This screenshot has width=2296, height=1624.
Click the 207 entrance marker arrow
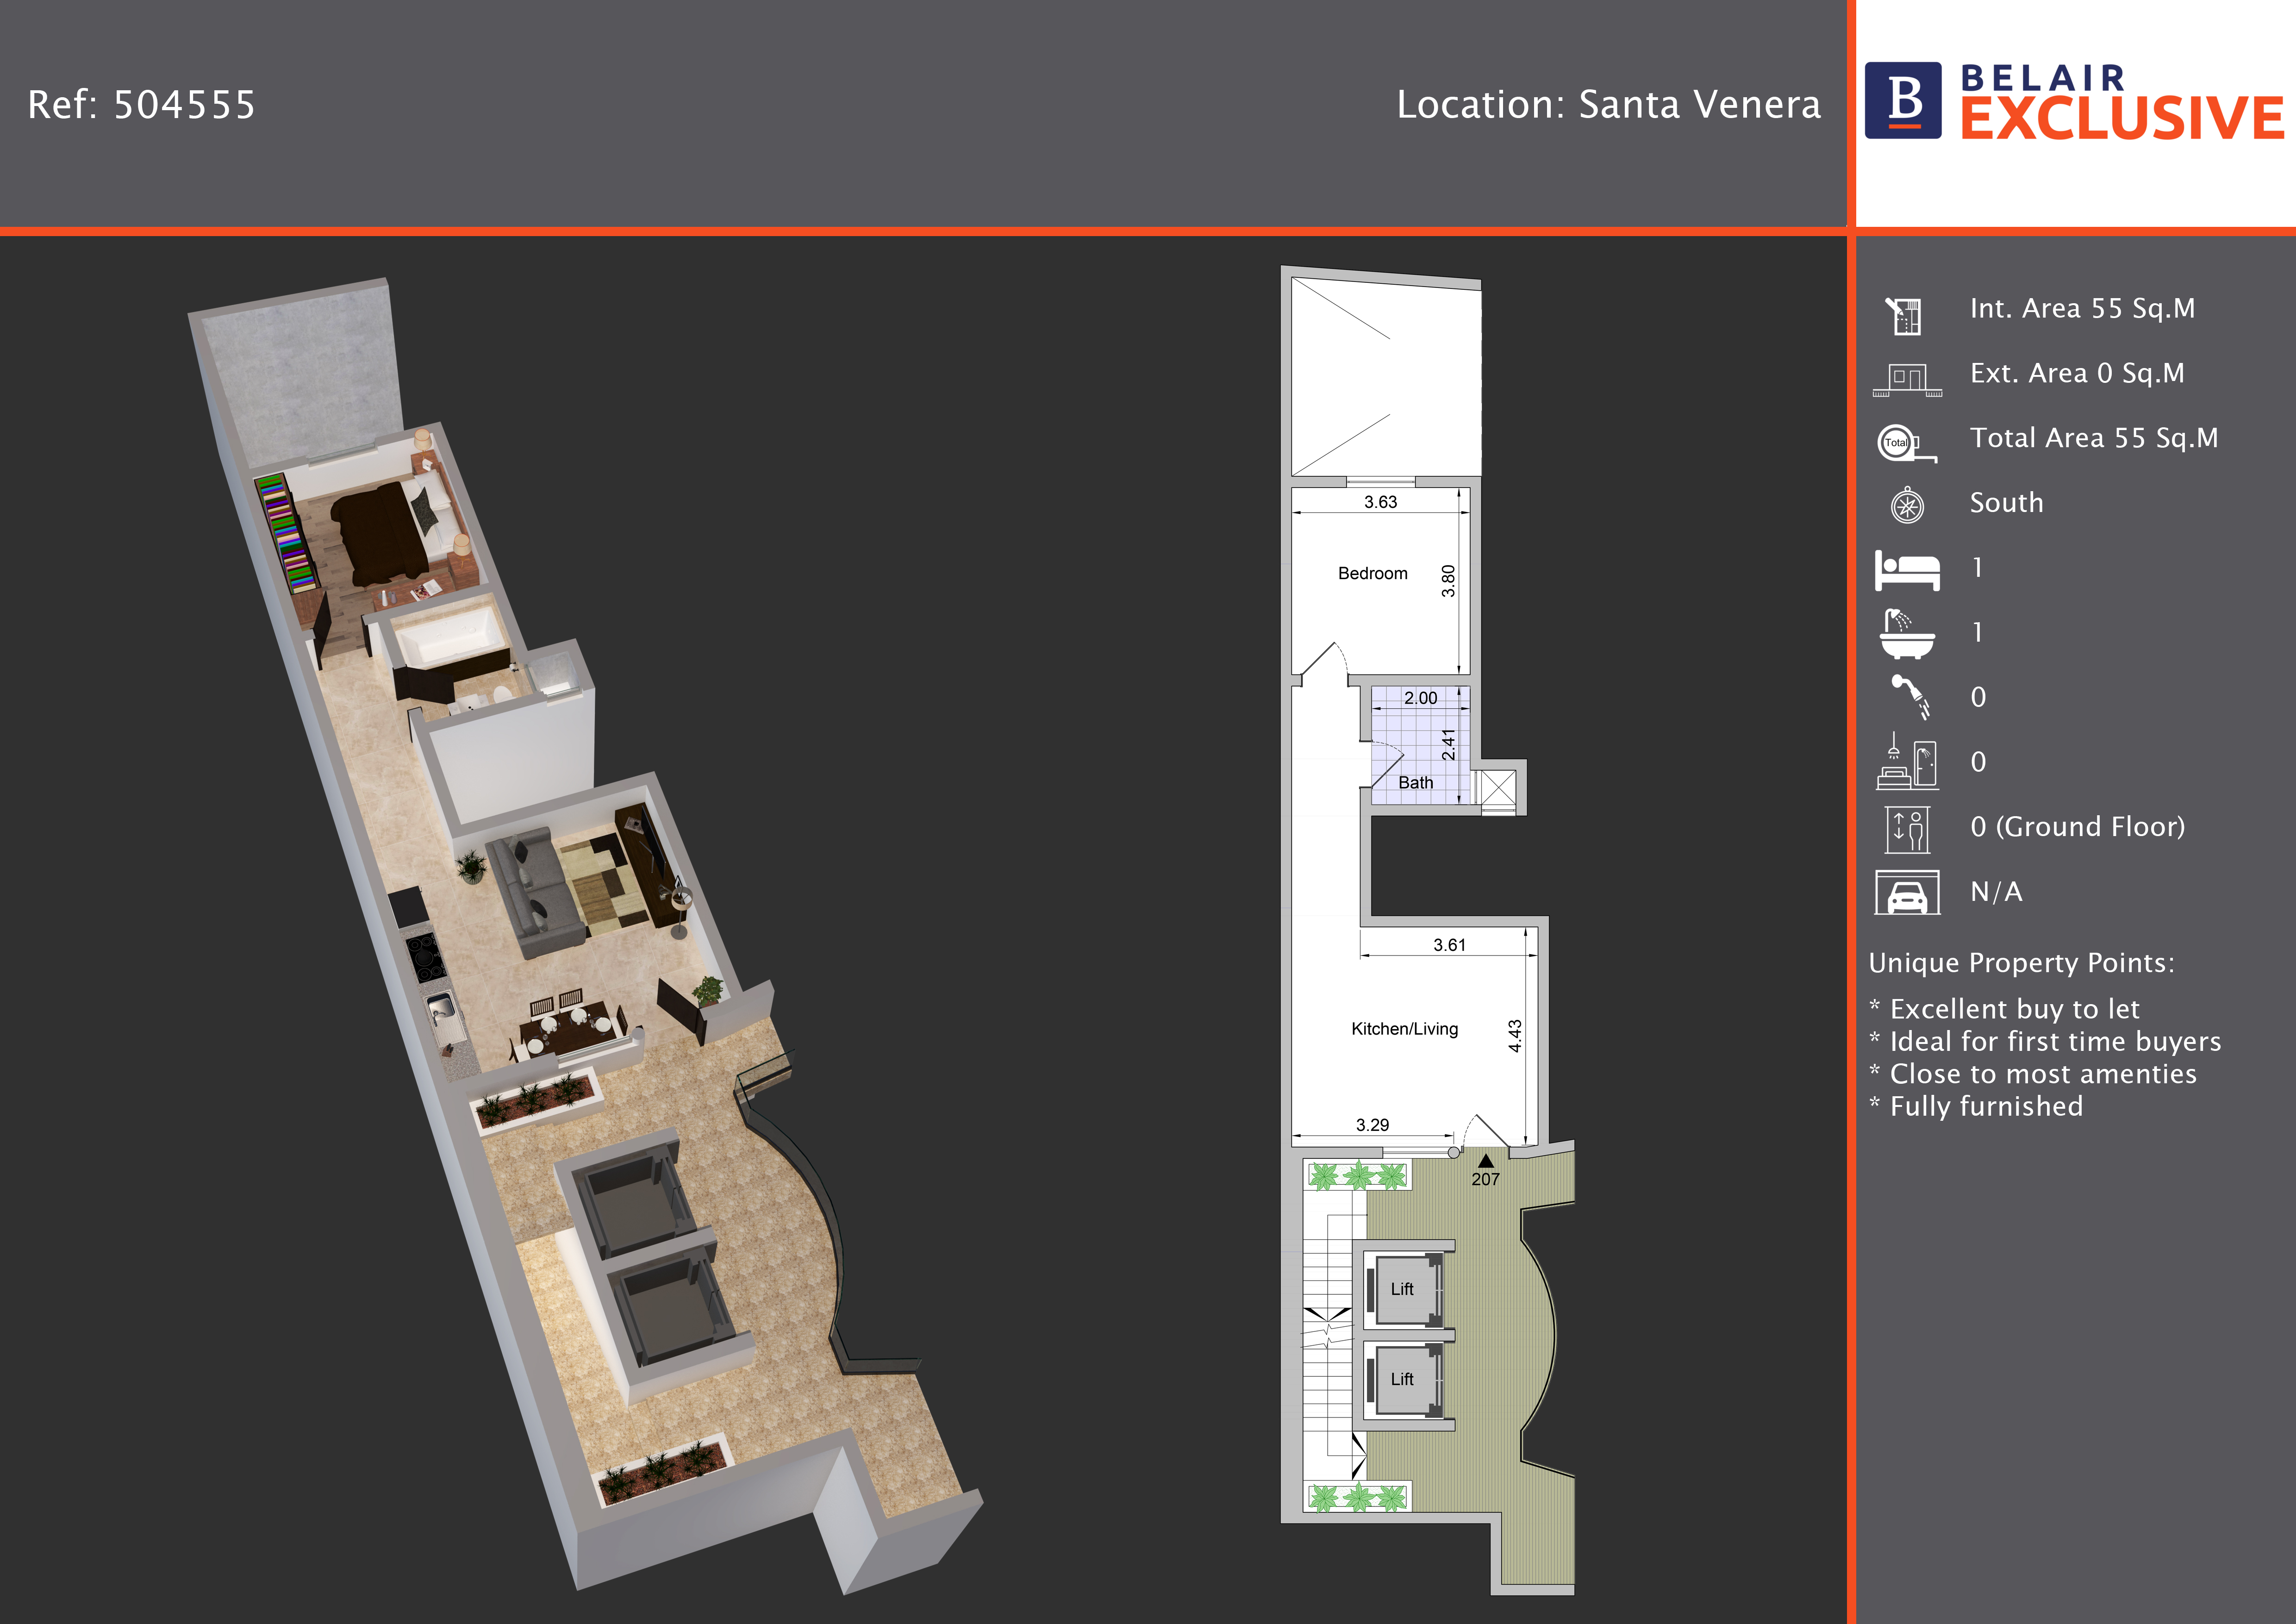(1485, 1162)
